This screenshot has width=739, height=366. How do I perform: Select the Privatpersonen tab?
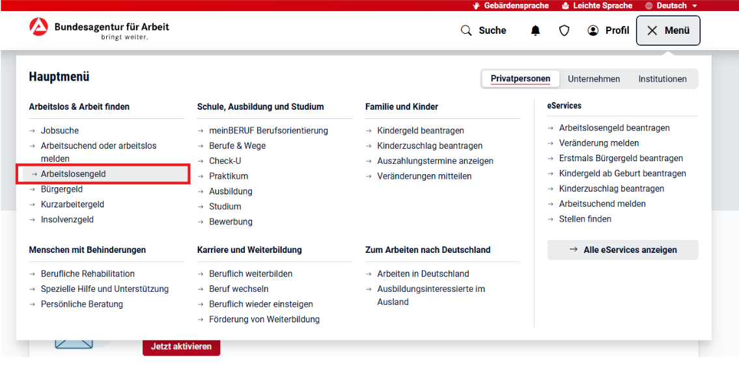(520, 79)
